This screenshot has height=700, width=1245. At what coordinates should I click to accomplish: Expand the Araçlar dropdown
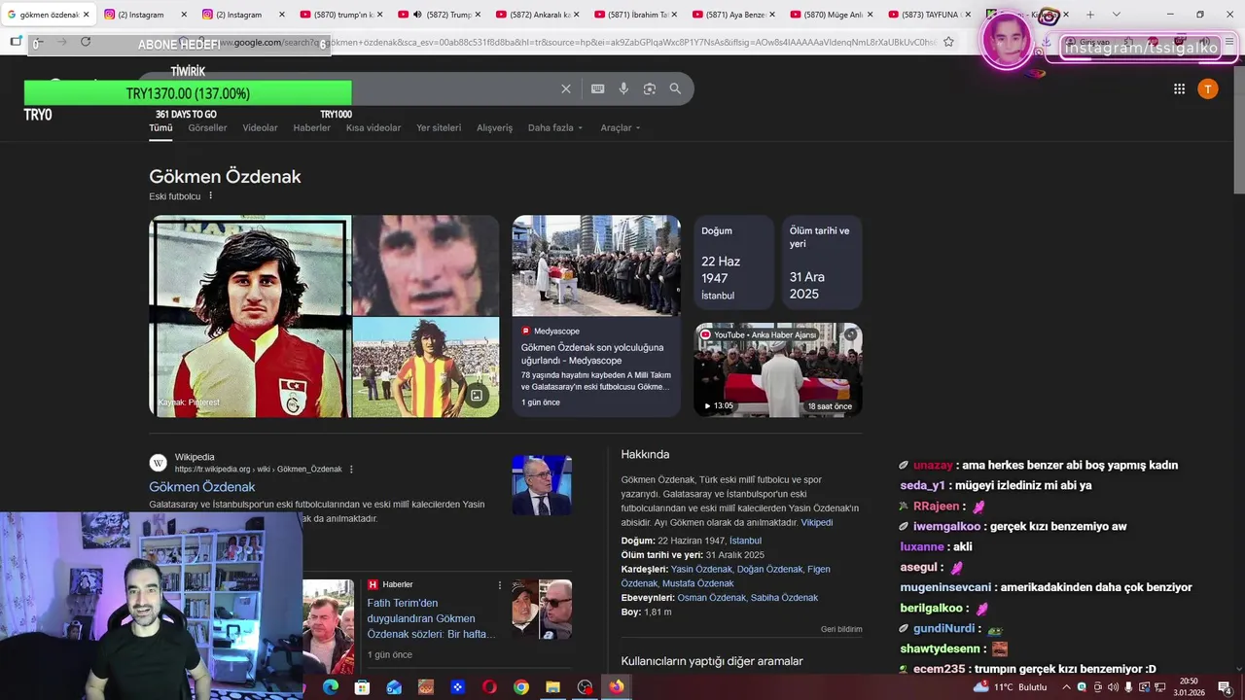[621, 127]
